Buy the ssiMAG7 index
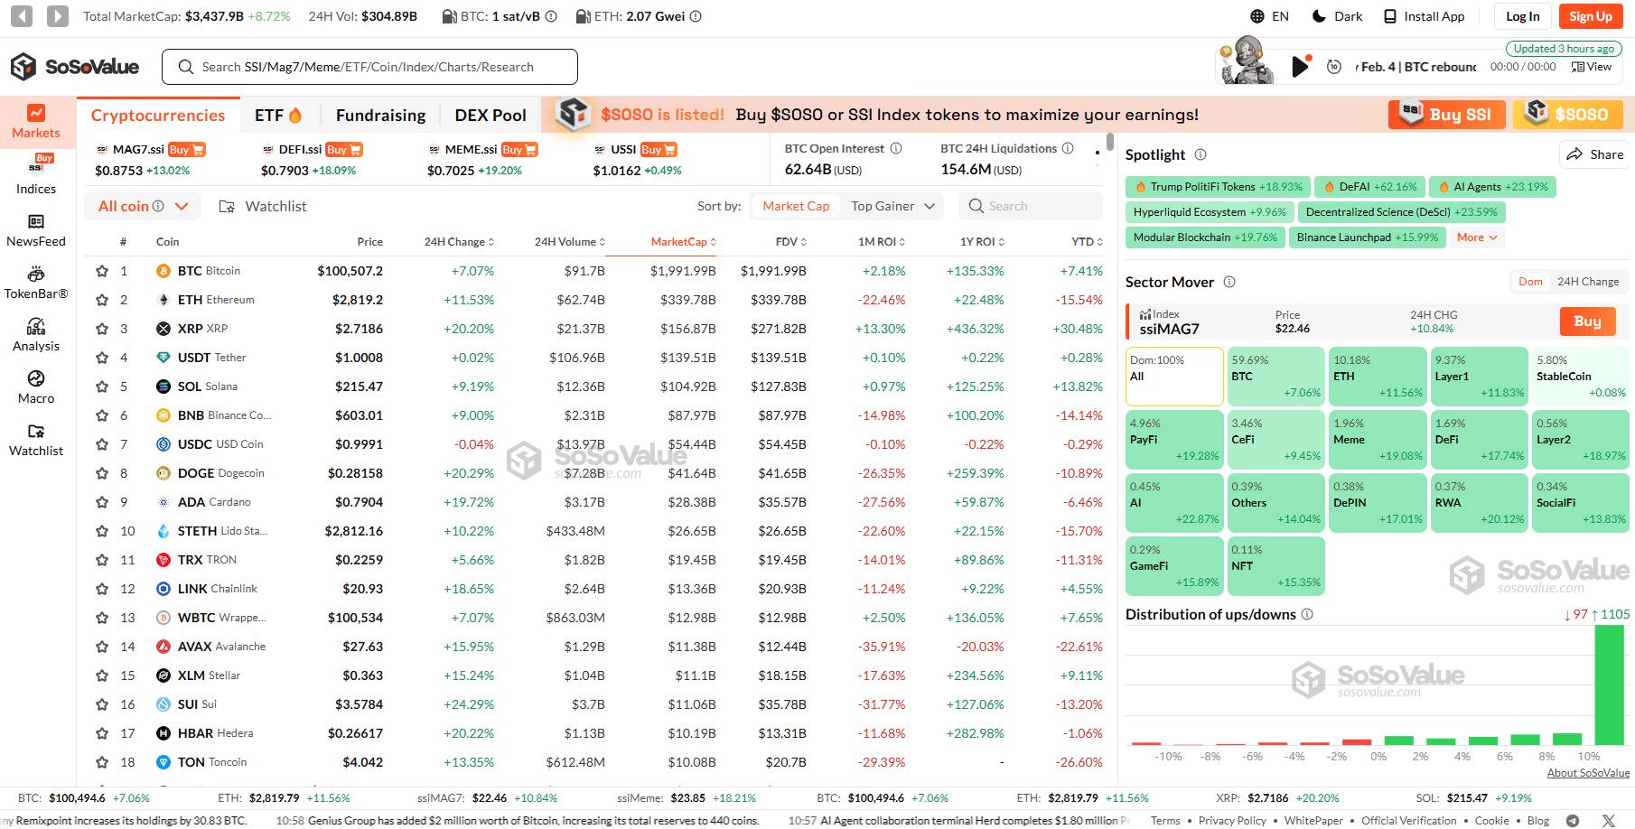This screenshot has width=1635, height=829. (1587, 321)
